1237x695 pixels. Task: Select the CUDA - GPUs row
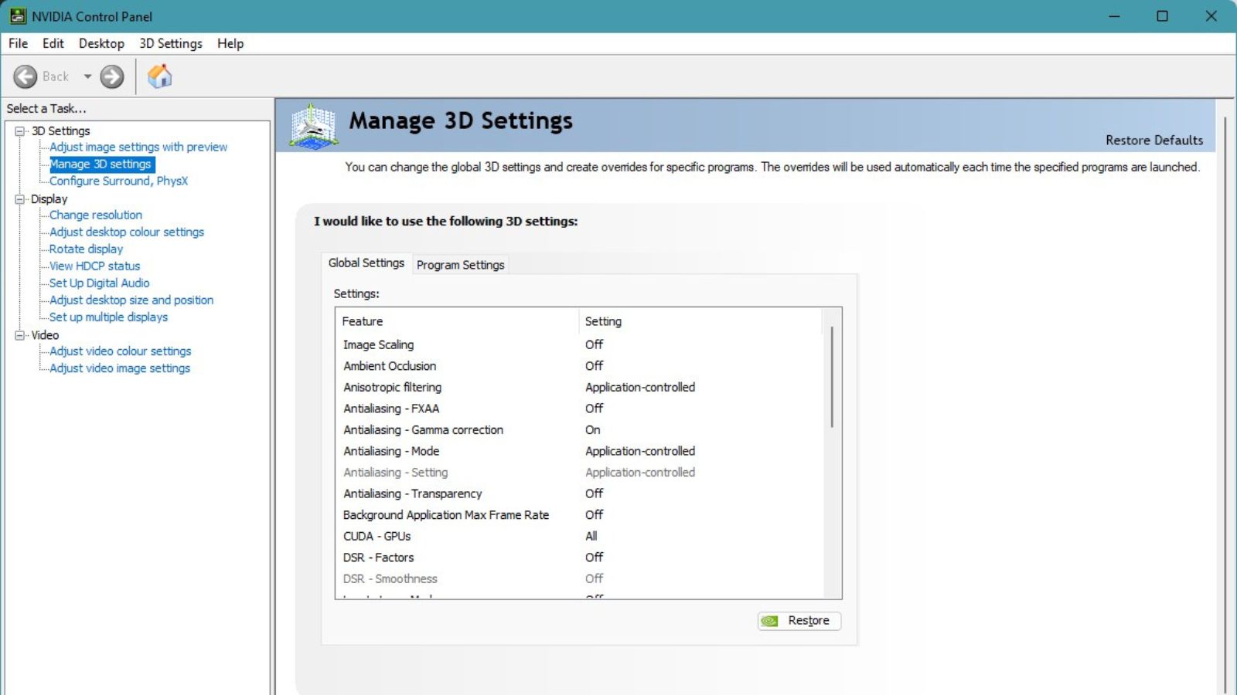point(580,536)
